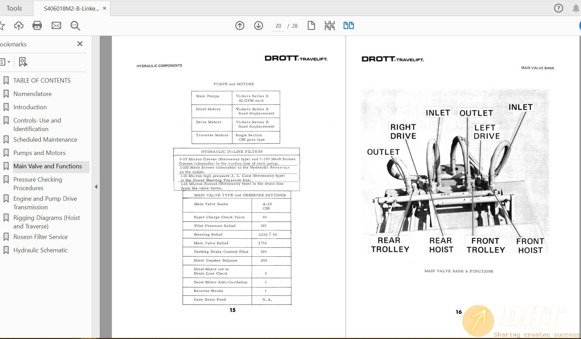Click the page number input field
581x339 pixels.
click(x=278, y=26)
